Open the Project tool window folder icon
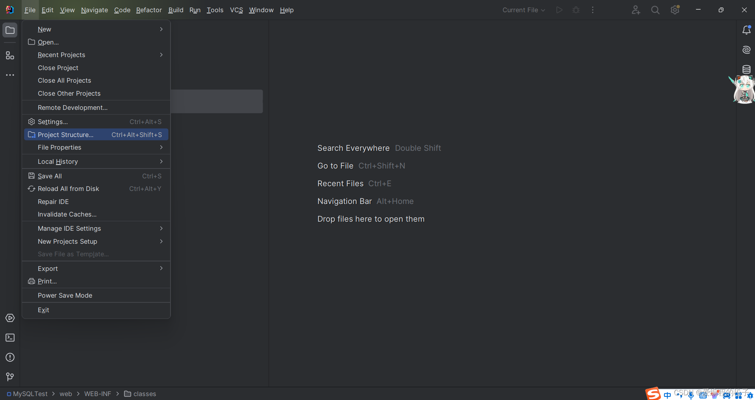The height and width of the screenshot is (400, 755). pos(10,30)
